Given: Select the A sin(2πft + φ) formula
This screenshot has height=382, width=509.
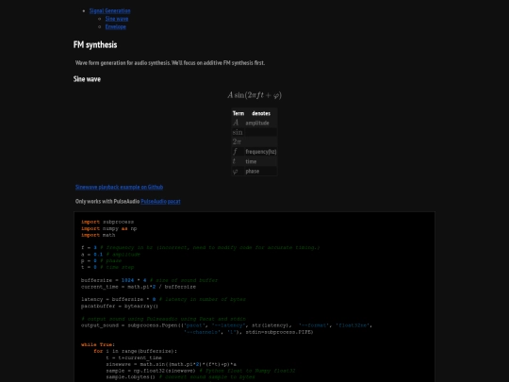Looking at the screenshot, I should pos(254,95).
